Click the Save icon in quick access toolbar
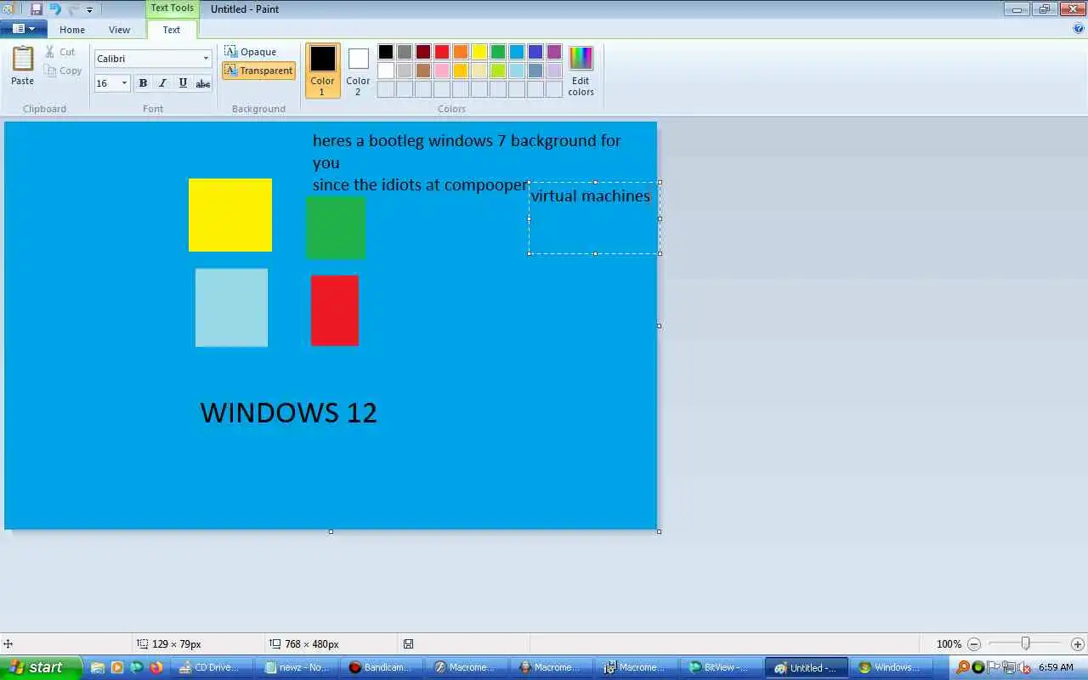Viewport: 1088px width, 680px height. pyautogui.click(x=36, y=9)
